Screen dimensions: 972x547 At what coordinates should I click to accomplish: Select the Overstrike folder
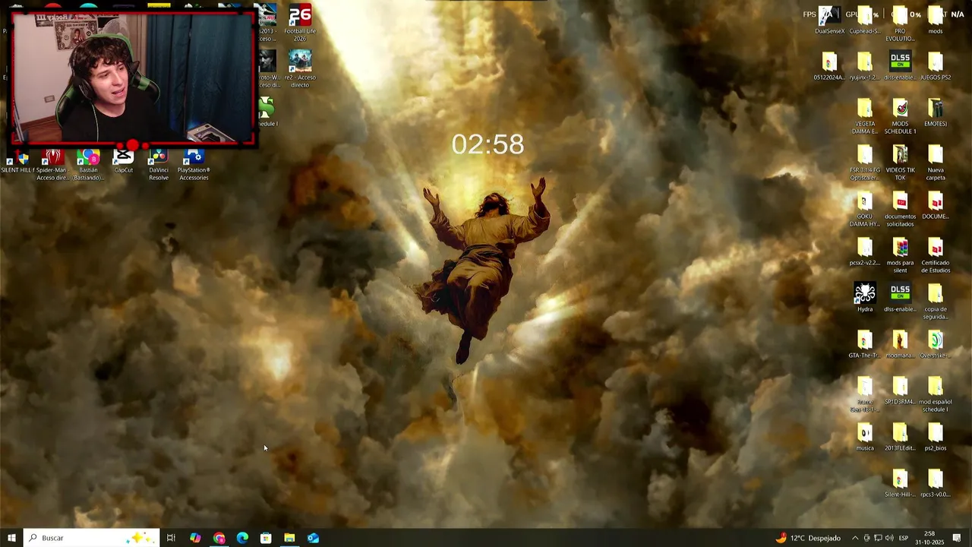[936, 345]
